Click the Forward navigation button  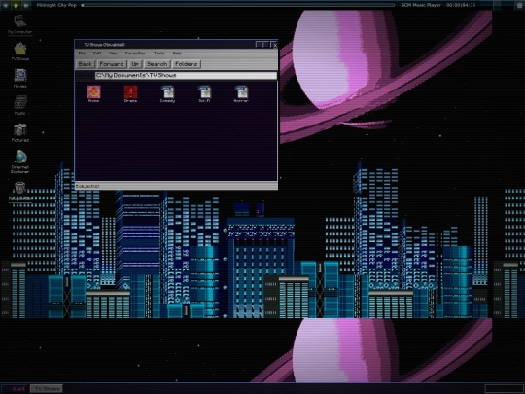(112, 64)
